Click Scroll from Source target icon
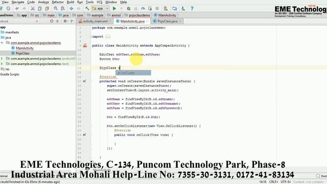Viewport: 327px width, 184px height. point(52,21)
